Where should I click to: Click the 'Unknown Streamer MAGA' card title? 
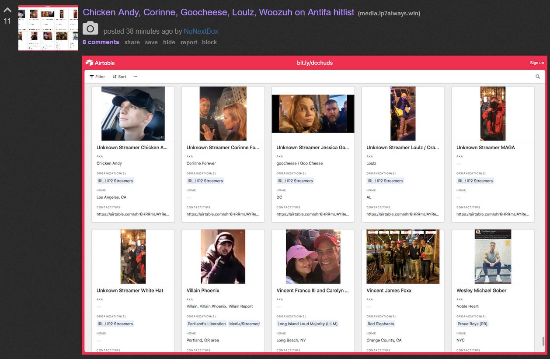pos(486,148)
